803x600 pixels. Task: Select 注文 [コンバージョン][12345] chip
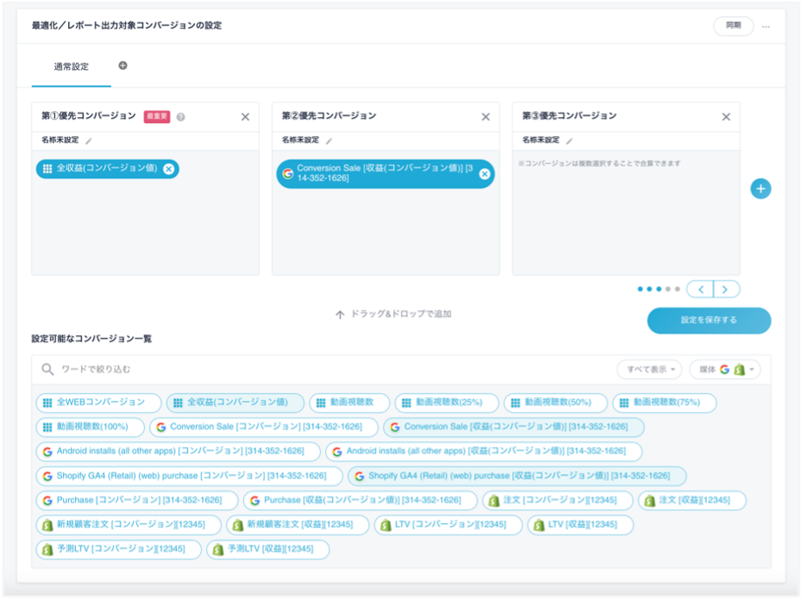pyautogui.click(x=557, y=500)
